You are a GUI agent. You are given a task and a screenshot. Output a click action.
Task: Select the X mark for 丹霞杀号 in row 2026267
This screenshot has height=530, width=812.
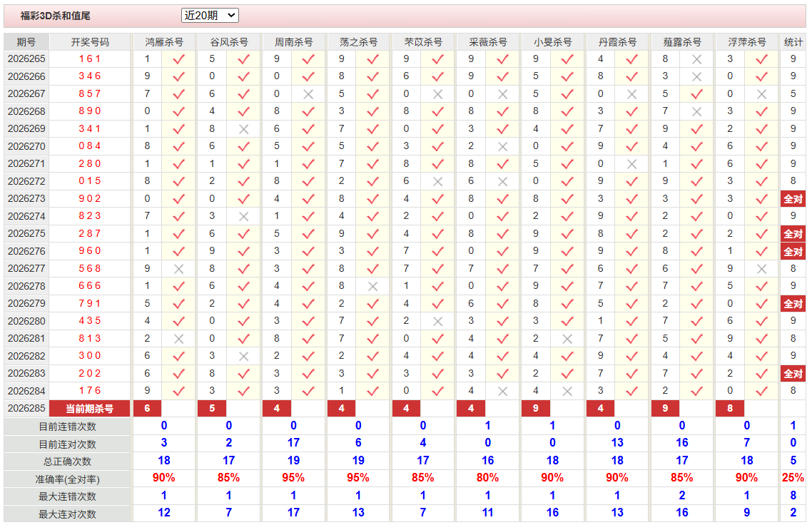tap(631, 94)
